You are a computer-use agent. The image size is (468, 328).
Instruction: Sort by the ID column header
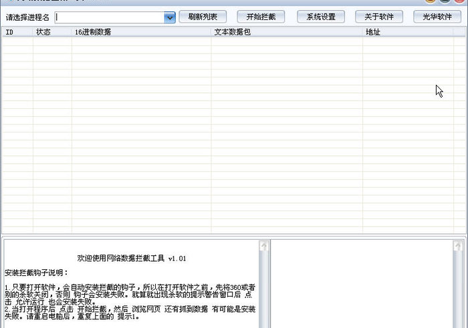pos(17,32)
